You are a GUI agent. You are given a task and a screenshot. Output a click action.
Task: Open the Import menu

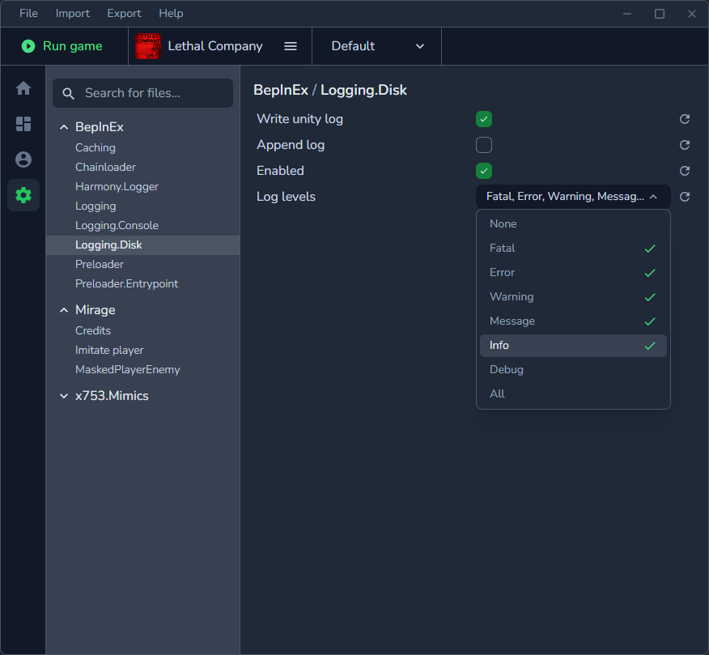pos(72,14)
